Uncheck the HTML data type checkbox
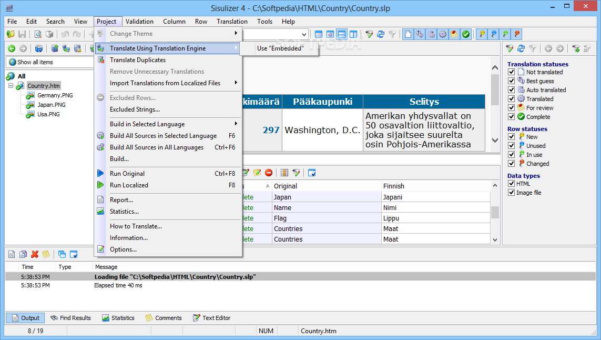This screenshot has width=601, height=340. 511,184
